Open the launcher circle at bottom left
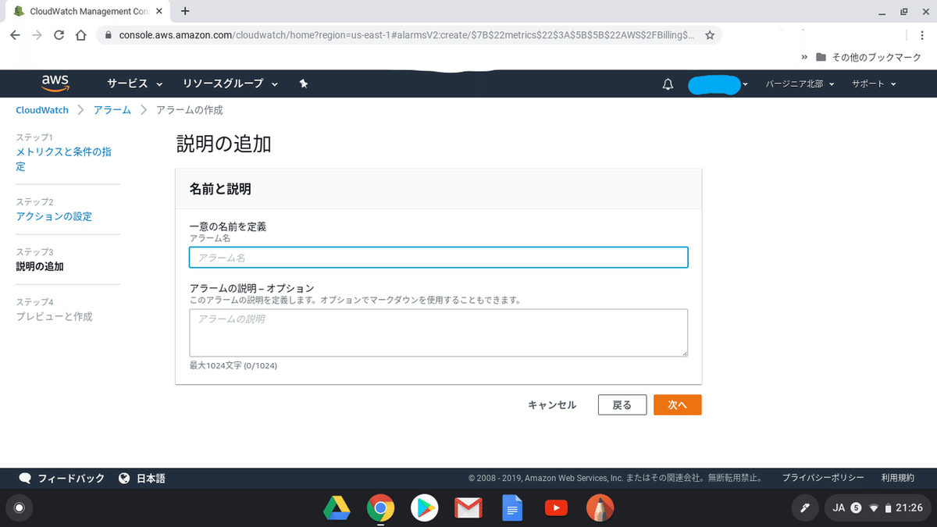Viewport: 937px width, 527px height. [19, 507]
